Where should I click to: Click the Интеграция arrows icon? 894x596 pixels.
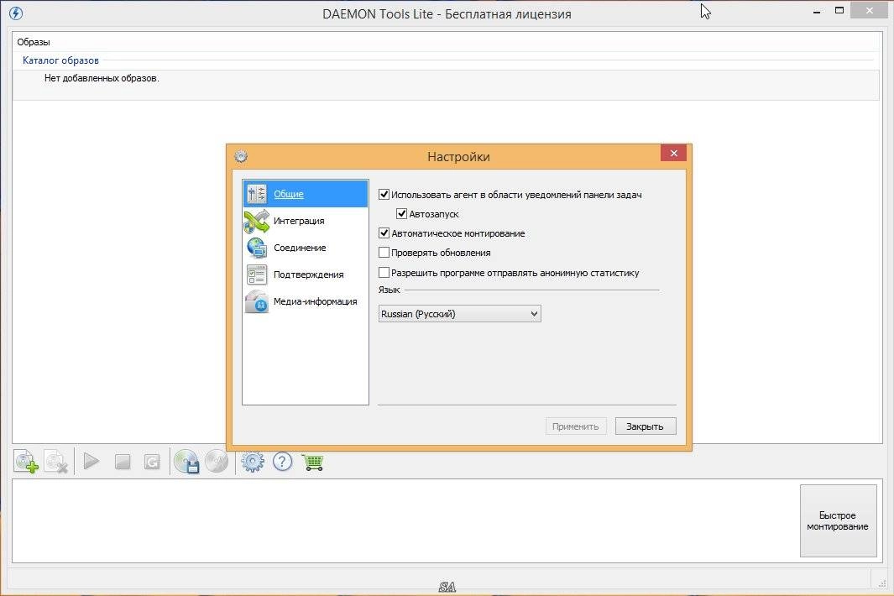(257, 222)
